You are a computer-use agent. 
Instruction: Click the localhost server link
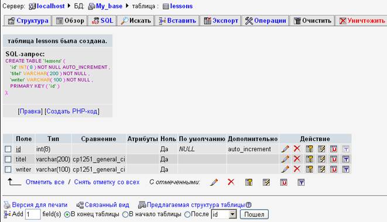(50, 6)
